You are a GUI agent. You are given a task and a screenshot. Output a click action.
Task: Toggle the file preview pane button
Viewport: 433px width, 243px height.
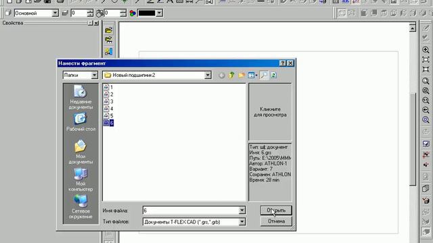click(x=264, y=75)
